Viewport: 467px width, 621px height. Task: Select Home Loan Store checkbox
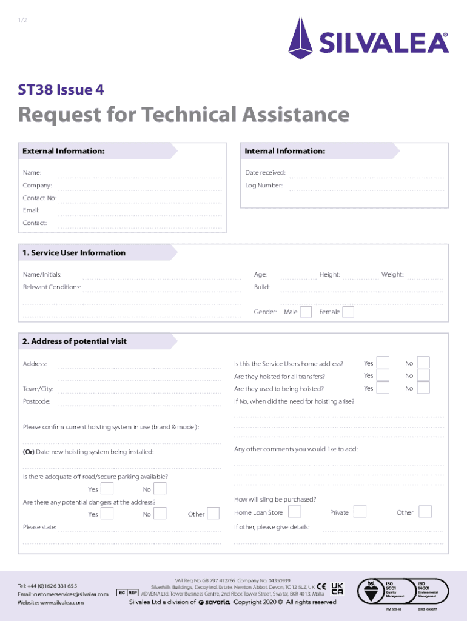coord(294,512)
